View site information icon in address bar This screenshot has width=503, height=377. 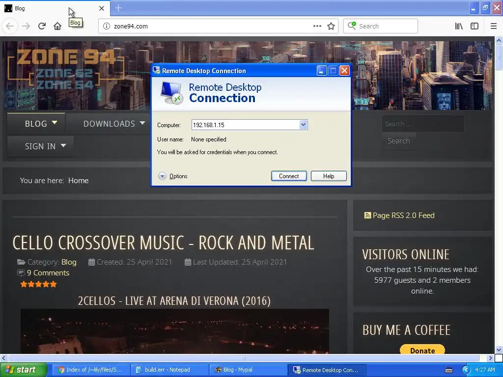click(x=107, y=26)
